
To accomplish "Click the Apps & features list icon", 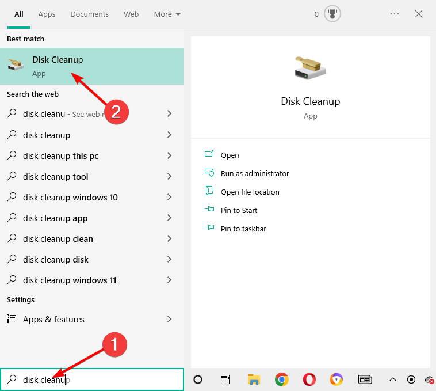I will 11,319.
